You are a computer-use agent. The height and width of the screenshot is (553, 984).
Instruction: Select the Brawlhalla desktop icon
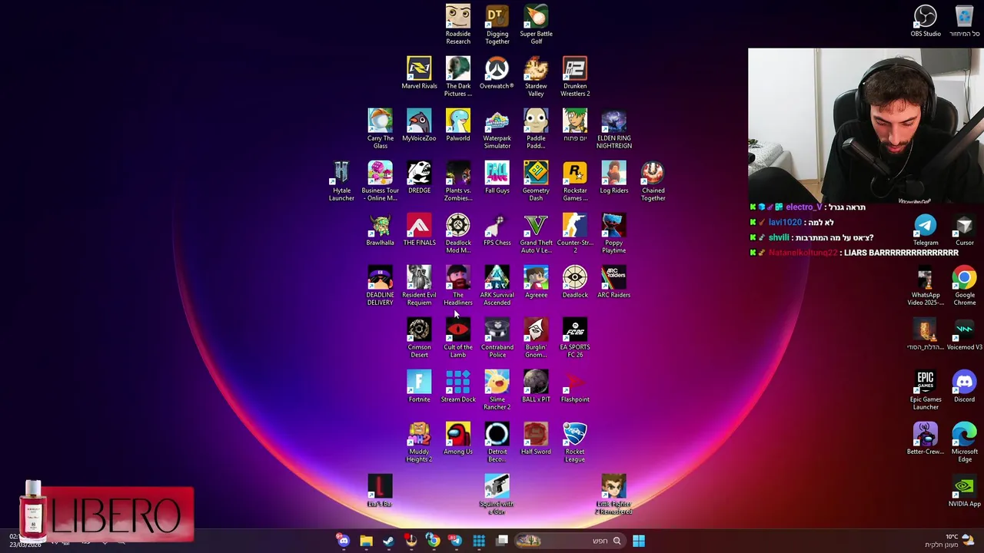(380, 230)
